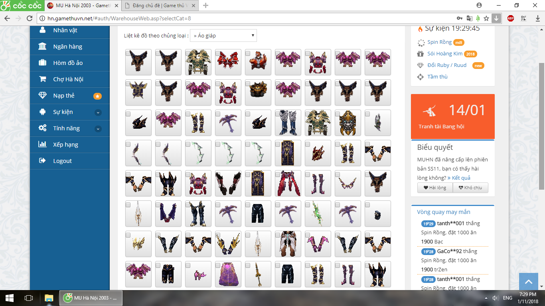Open the Nhân vật character icon in sidebar
Viewport: 545px width, 306px height.
pyautogui.click(x=42, y=30)
